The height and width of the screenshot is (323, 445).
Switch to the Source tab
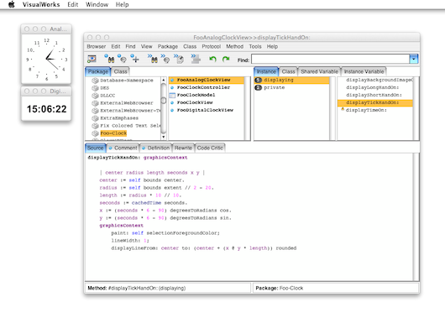[x=96, y=148]
